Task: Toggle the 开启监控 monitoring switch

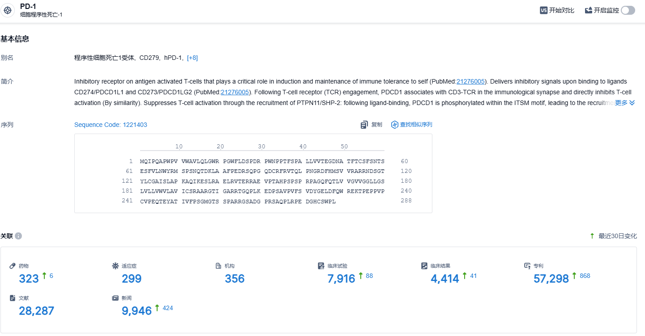Action: 628,10
